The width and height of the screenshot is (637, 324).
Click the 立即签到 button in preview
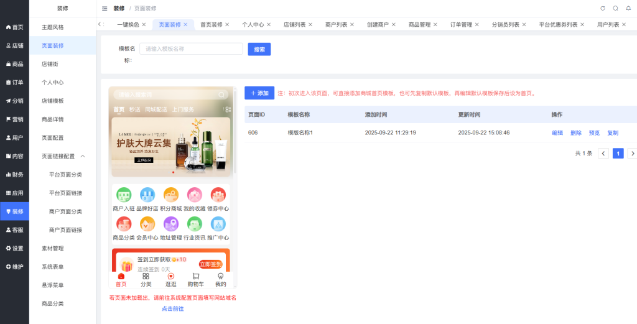point(210,264)
